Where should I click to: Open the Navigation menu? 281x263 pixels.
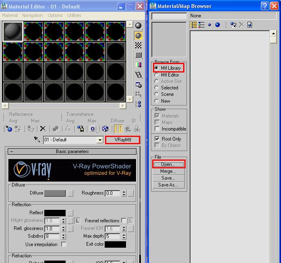(x=32, y=15)
